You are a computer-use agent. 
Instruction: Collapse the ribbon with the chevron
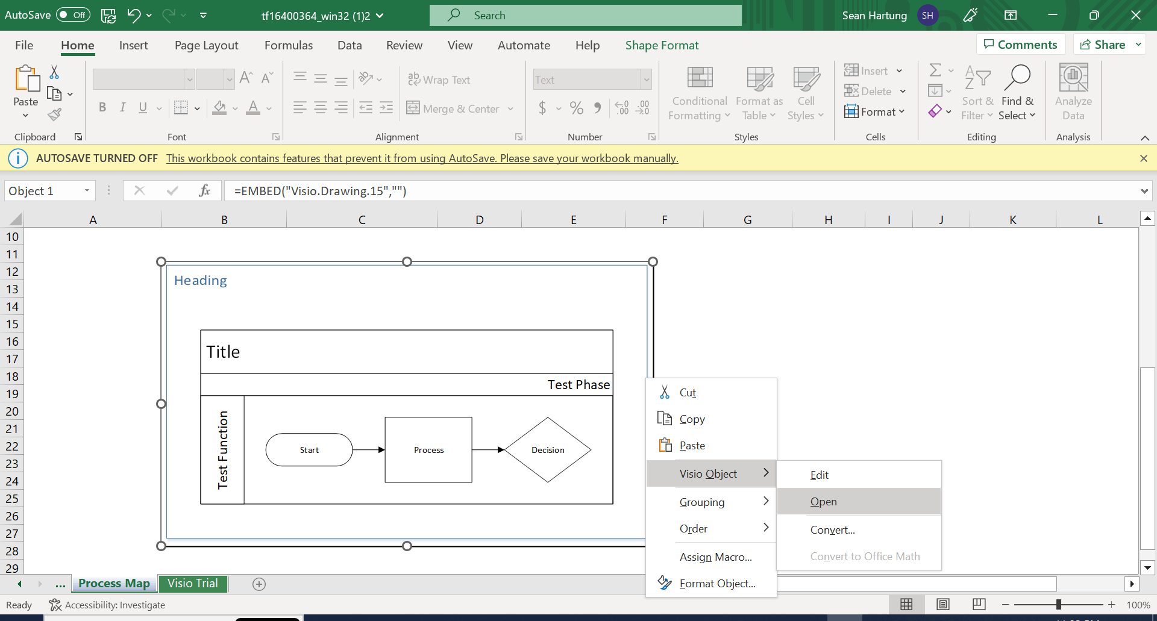coord(1144,138)
